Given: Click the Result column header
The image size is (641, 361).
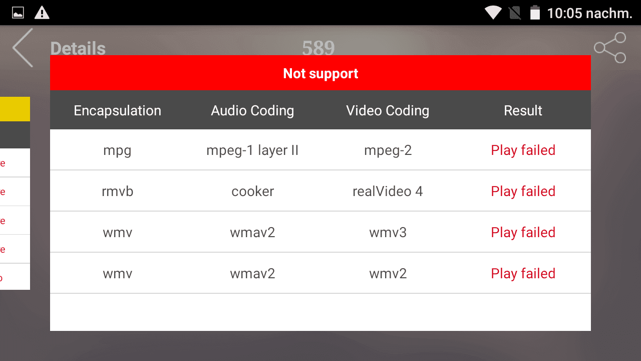Looking at the screenshot, I should (523, 110).
